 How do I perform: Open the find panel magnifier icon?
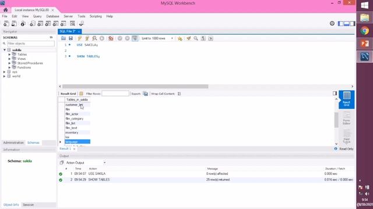coord(196,38)
